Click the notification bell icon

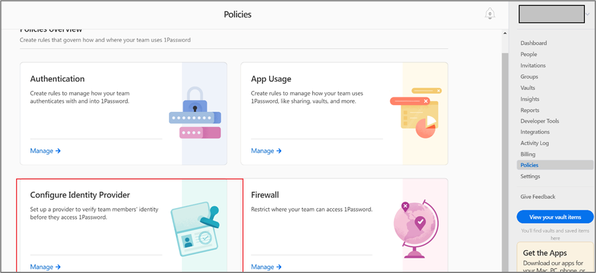click(489, 15)
